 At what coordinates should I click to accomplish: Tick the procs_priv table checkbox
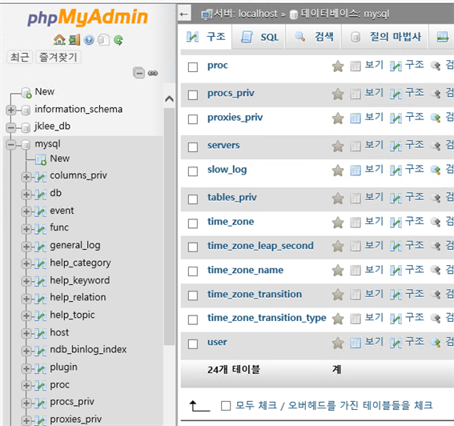click(x=193, y=95)
